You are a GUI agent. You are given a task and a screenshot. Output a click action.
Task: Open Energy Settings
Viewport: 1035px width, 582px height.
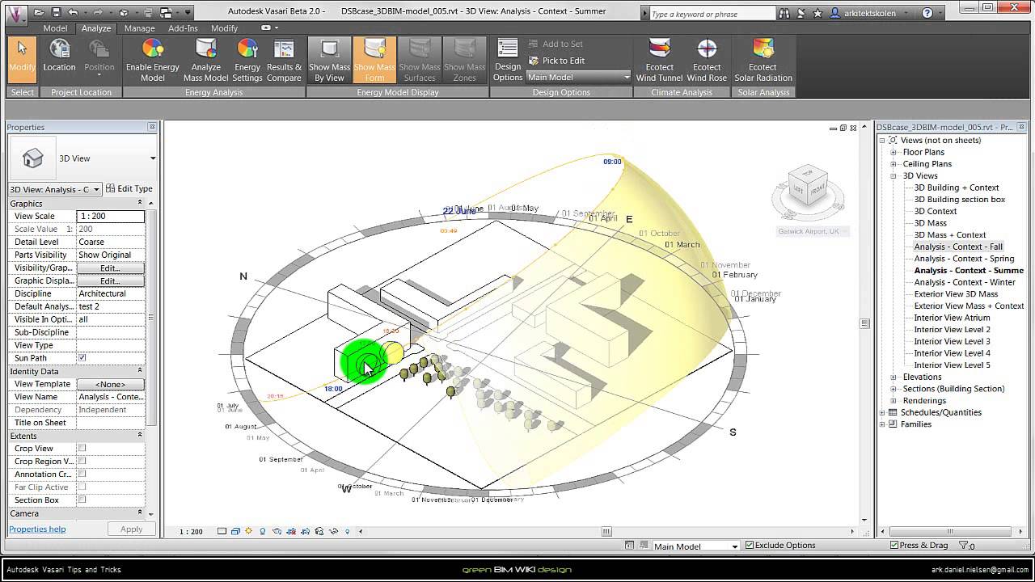247,61
